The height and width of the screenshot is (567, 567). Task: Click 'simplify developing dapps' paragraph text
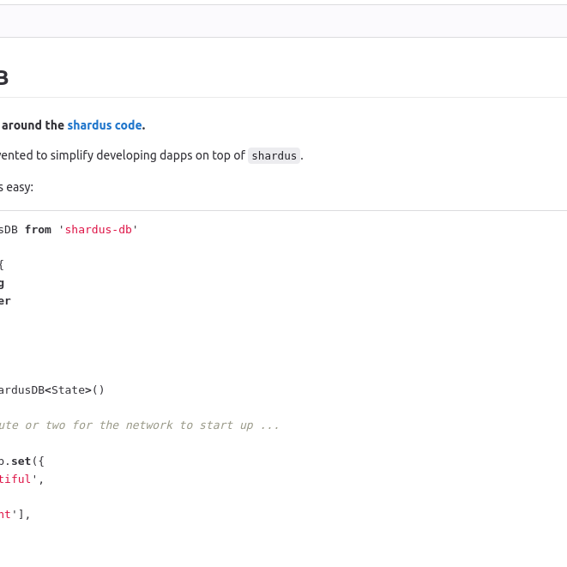coord(122,155)
